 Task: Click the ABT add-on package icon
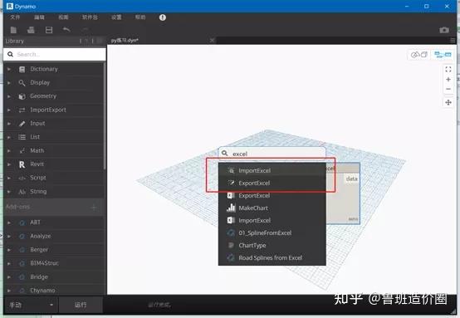(22, 223)
